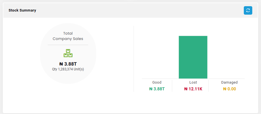Click the green naira symbol under Good
This screenshot has width=261, height=114.
click(151, 89)
